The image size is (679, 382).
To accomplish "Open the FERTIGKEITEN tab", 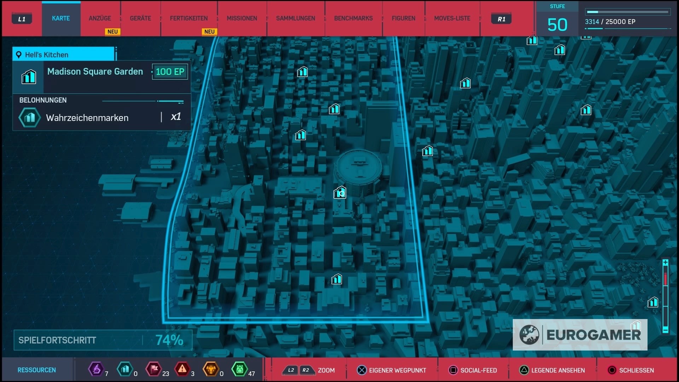I will click(189, 18).
